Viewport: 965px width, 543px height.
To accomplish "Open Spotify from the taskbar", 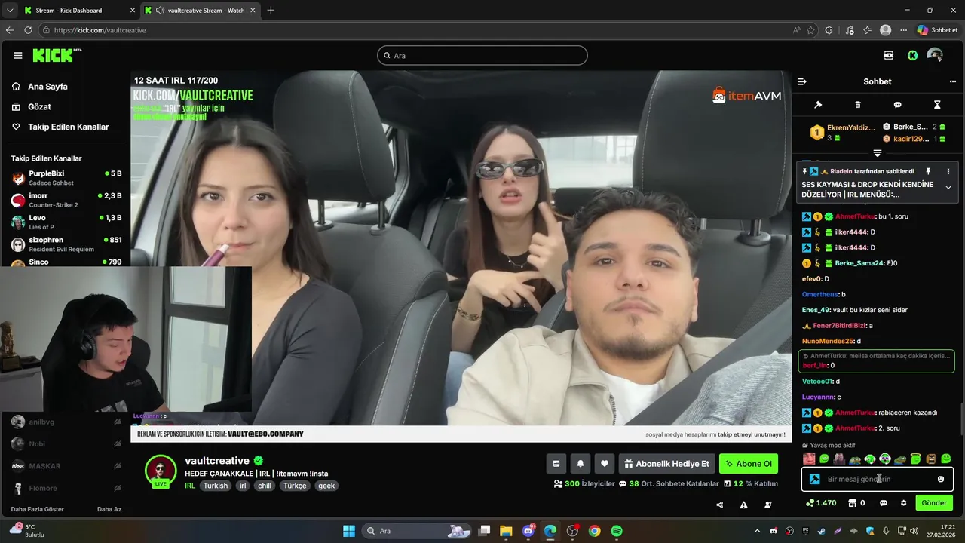I will [617, 531].
